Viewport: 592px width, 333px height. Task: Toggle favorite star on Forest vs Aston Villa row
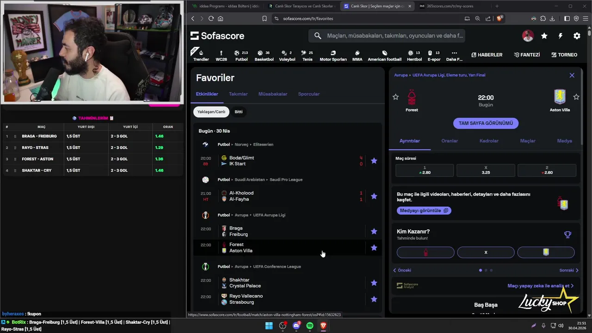click(x=374, y=248)
